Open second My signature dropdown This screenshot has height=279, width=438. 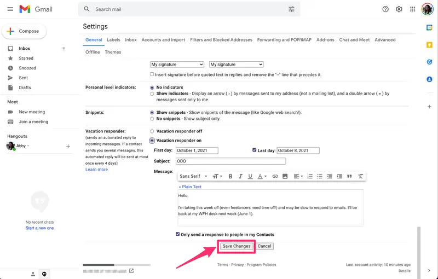236,65
